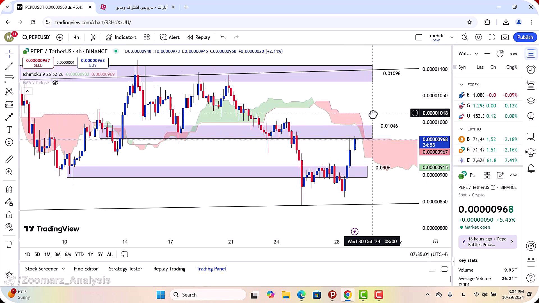
Task: Open the candlestick chart style menu
Action: (x=93, y=37)
